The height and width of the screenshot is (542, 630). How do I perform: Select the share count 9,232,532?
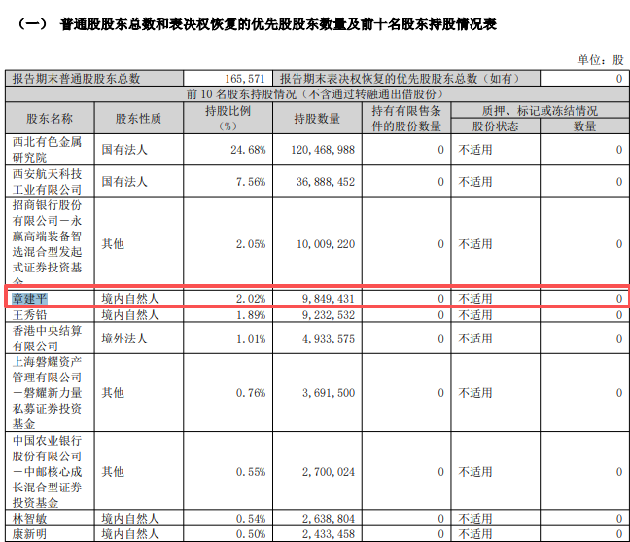(x=329, y=314)
